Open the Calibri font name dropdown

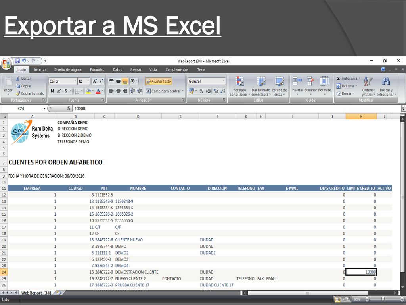coord(75,81)
